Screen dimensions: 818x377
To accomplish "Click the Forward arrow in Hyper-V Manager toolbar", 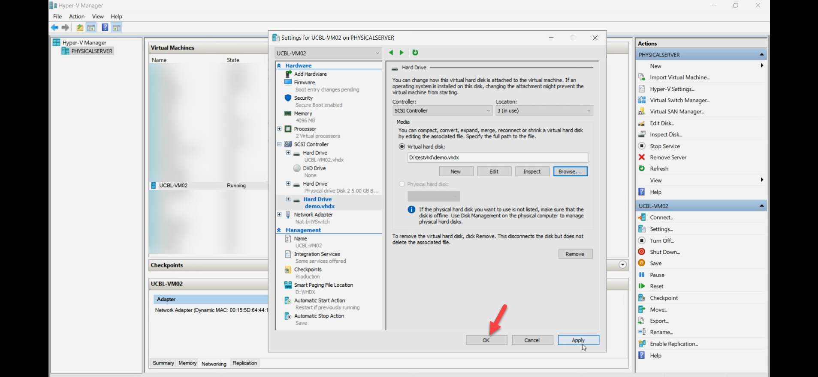I will [x=65, y=27].
